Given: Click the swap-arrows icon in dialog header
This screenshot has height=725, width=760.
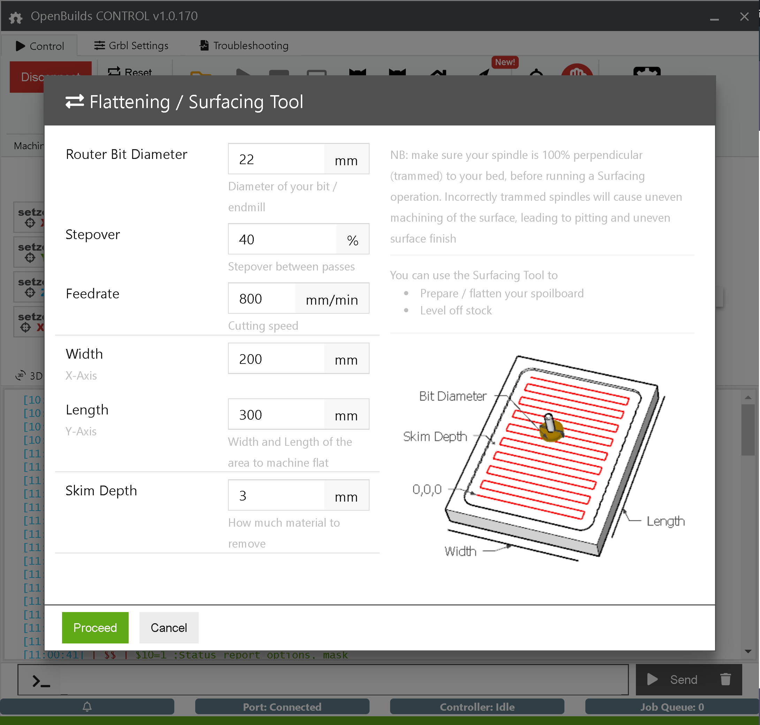Looking at the screenshot, I should click(x=75, y=102).
